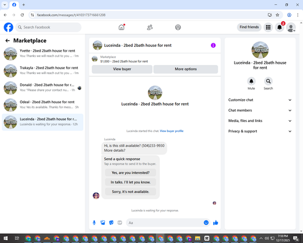This screenshot has height=243, width=303.
Task: Open File Explorer from taskbar
Action: 198,238
